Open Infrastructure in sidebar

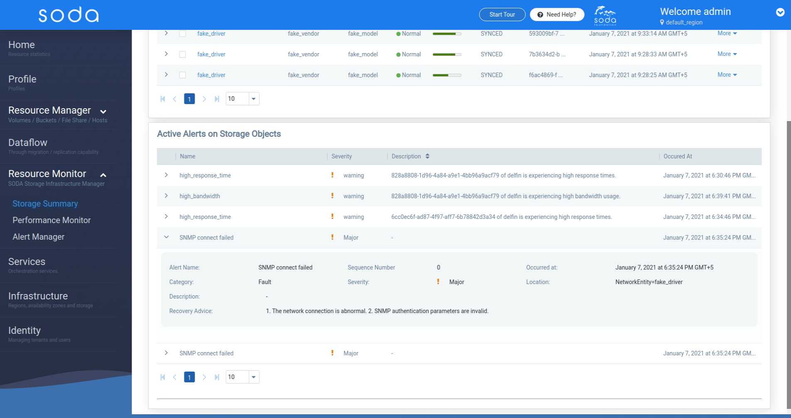[x=38, y=296]
